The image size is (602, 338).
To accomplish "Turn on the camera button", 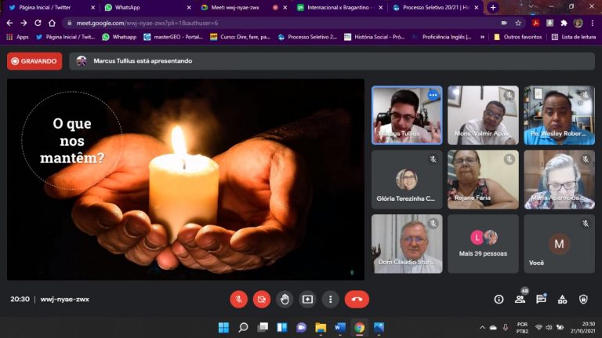I will coord(262,299).
